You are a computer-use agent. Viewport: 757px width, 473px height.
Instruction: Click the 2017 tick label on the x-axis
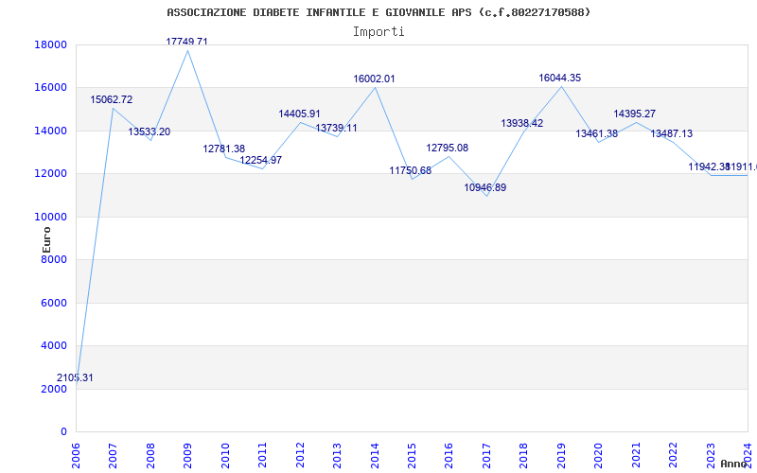point(486,452)
